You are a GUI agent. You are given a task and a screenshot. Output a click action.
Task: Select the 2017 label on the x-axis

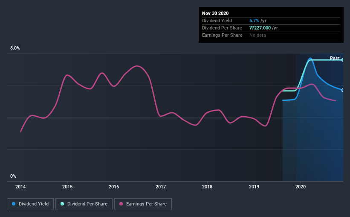tap(161, 187)
